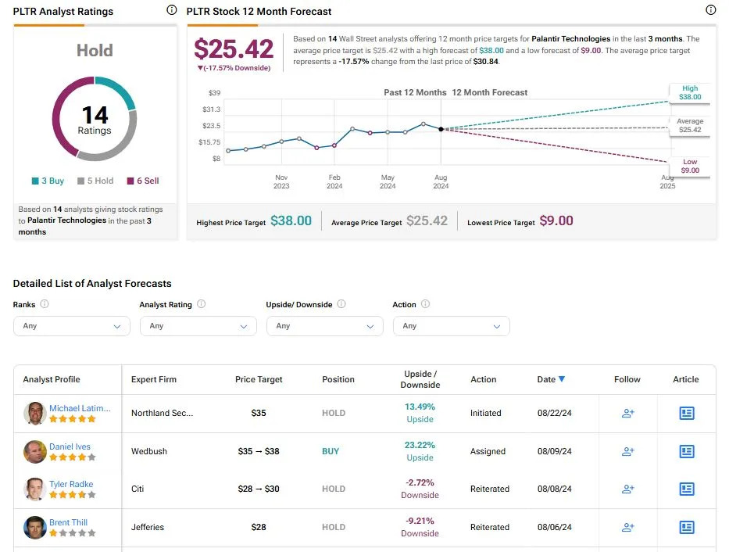Click Analyst Profile column header

52,379
